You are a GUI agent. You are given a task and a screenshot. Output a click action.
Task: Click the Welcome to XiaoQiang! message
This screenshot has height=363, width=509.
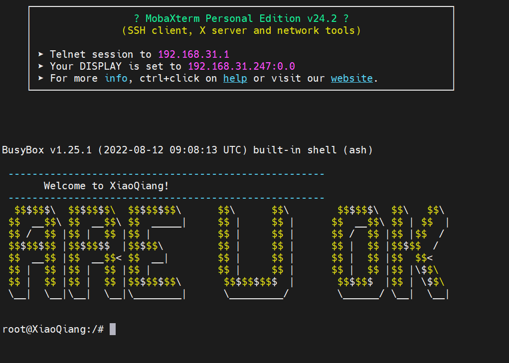[106, 186]
